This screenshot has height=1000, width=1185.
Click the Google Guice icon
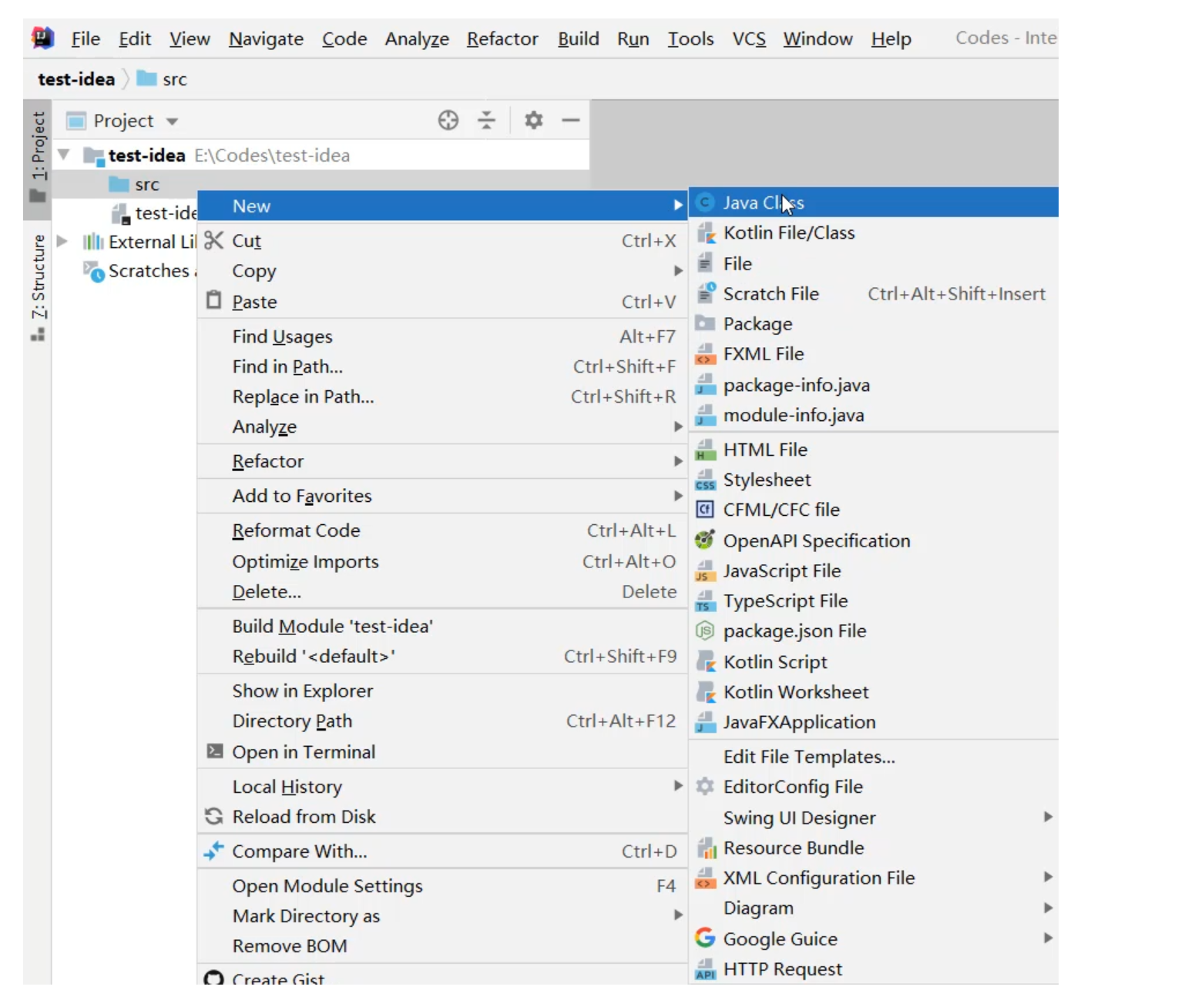coord(705,938)
